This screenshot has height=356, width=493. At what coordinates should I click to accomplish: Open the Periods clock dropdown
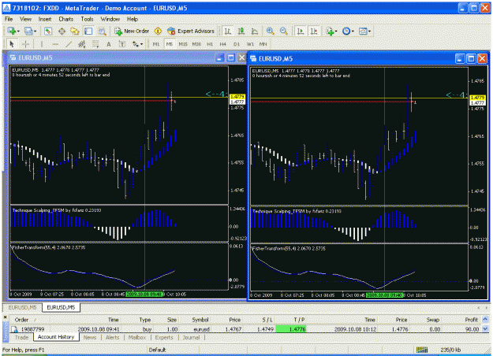pos(348,31)
